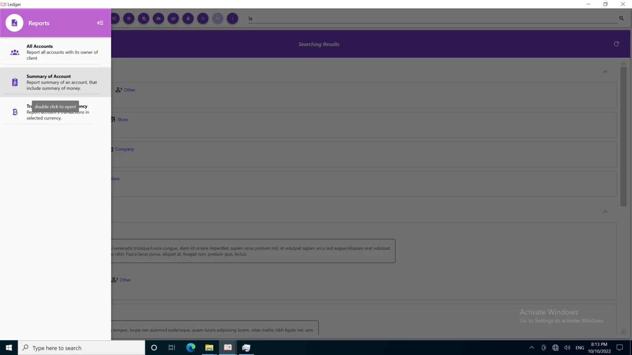Refresh the Searching Results
The height and width of the screenshot is (355, 632).
[x=616, y=44]
